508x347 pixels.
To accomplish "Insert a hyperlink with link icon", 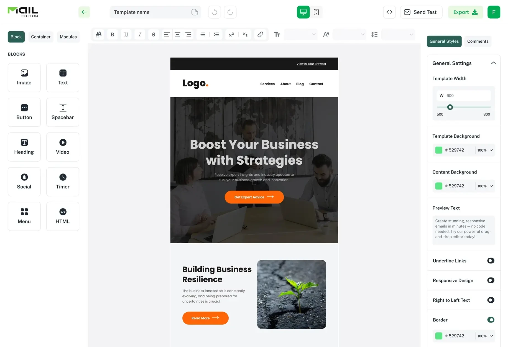I will point(260,35).
